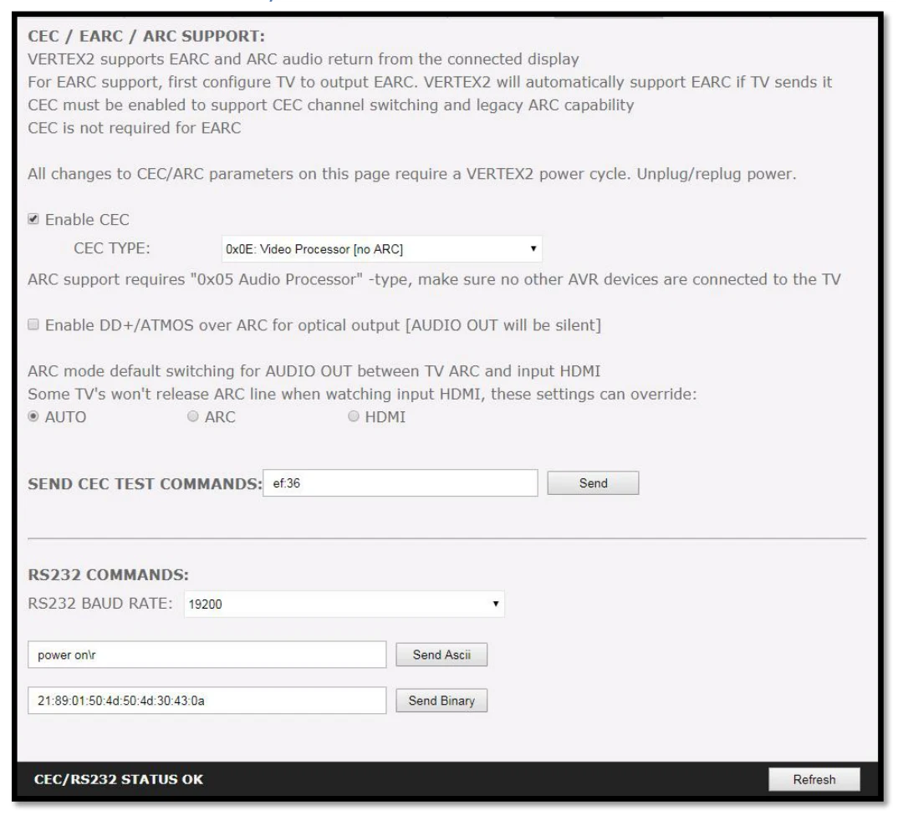Click the Refresh button
This screenshot has width=903, height=821.
pos(814,779)
